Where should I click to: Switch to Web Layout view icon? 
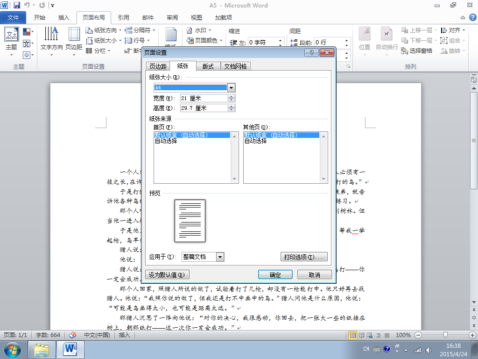point(370,335)
